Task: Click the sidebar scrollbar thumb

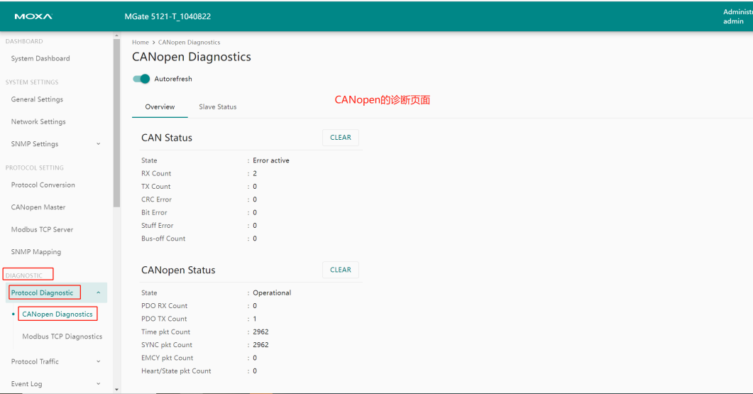Action: [116, 123]
